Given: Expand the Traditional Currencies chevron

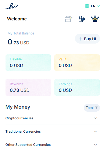Looking at the screenshot, I should click(x=95, y=131).
